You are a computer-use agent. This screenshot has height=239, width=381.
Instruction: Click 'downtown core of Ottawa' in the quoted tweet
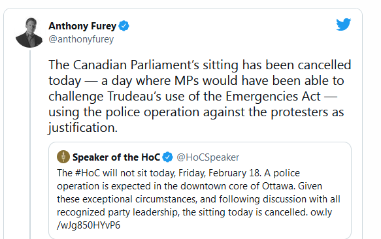click(x=237, y=186)
